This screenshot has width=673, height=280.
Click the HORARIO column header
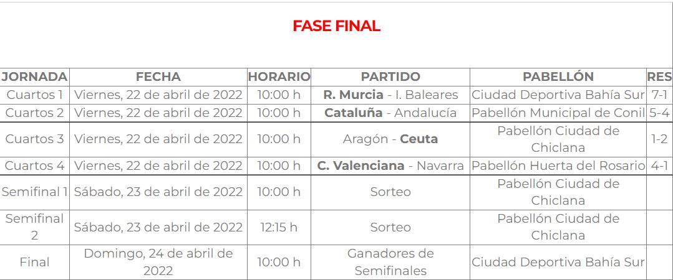click(x=279, y=77)
